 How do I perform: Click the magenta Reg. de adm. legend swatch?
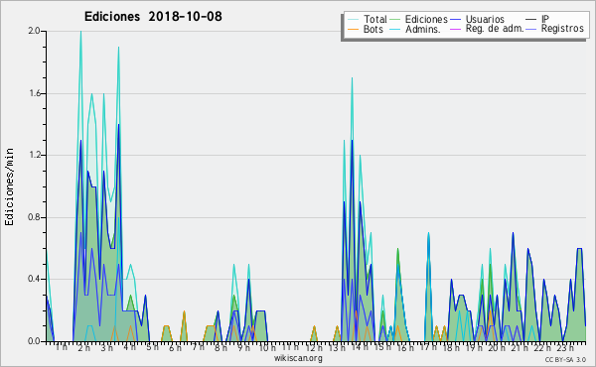coord(455,29)
